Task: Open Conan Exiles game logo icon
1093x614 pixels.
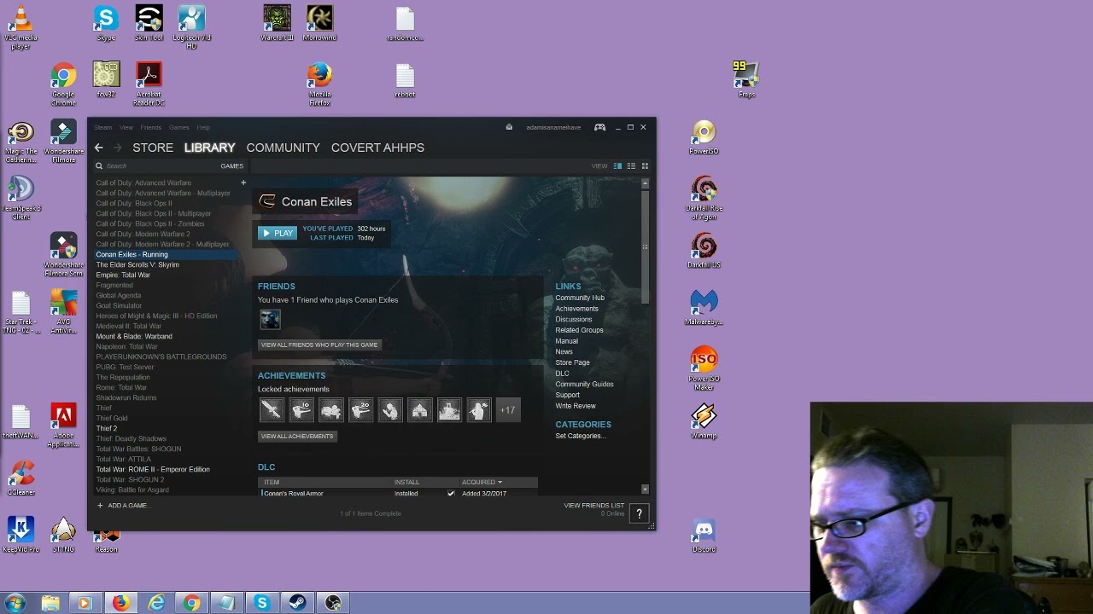Action: point(267,201)
